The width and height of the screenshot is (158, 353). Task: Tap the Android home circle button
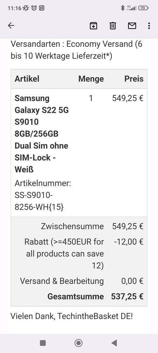click(79, 343)
